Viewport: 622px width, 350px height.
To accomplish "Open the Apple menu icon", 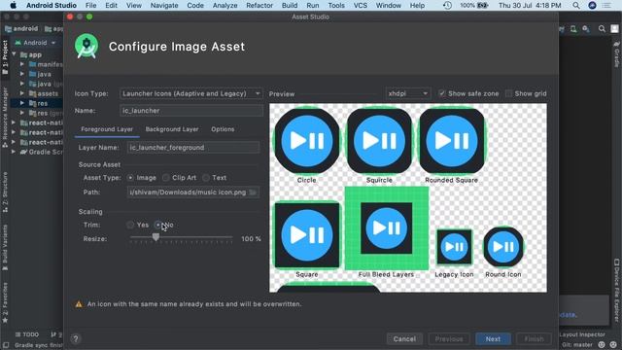I will pyautogui.click(x=13, y=5).
